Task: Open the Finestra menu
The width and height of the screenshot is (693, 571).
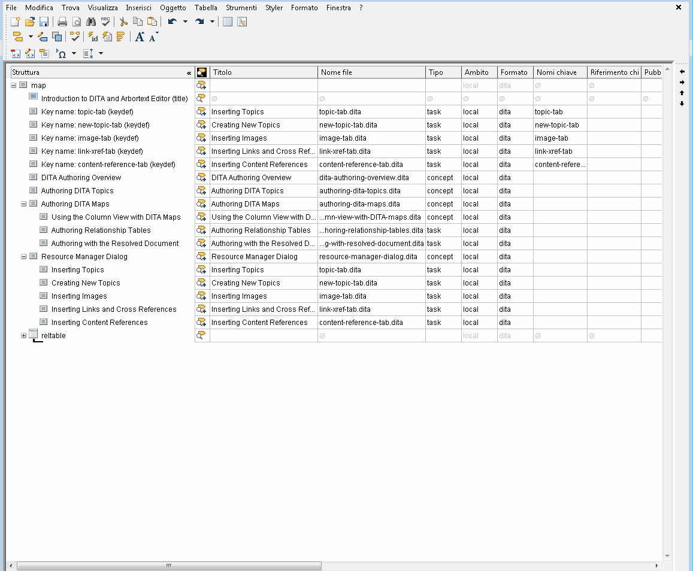Action: pos(338,8)
